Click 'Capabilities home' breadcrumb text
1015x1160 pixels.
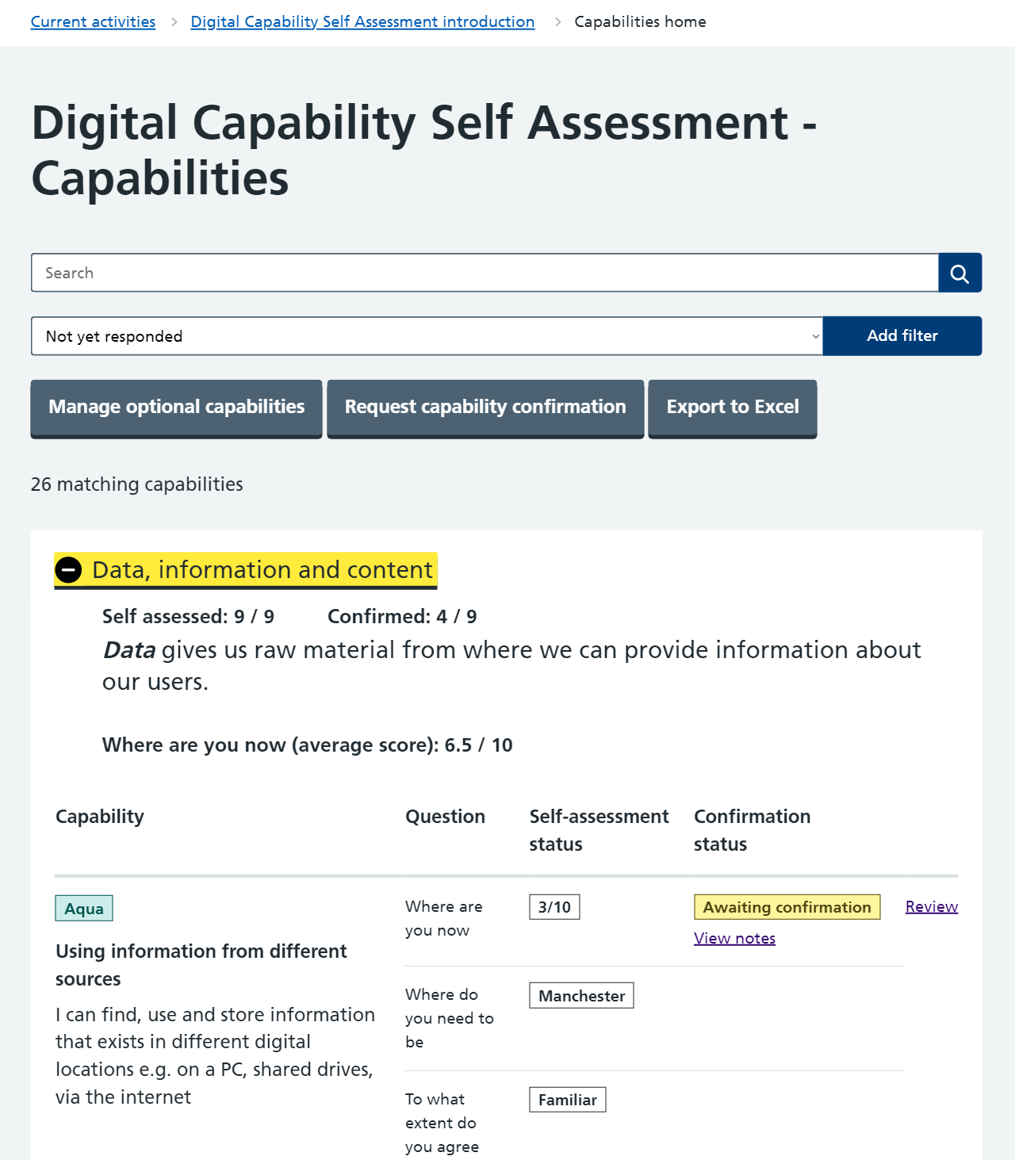coord(640,21)
